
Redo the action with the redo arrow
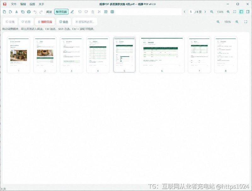[41, 12]
